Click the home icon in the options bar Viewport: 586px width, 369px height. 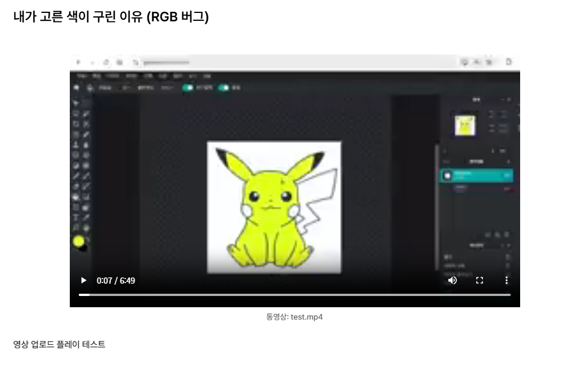click(x=76, y=88)
